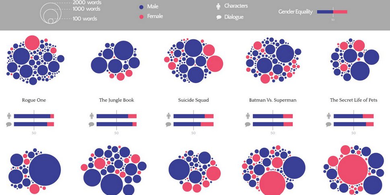Select the Female pink legend dot

141,16
